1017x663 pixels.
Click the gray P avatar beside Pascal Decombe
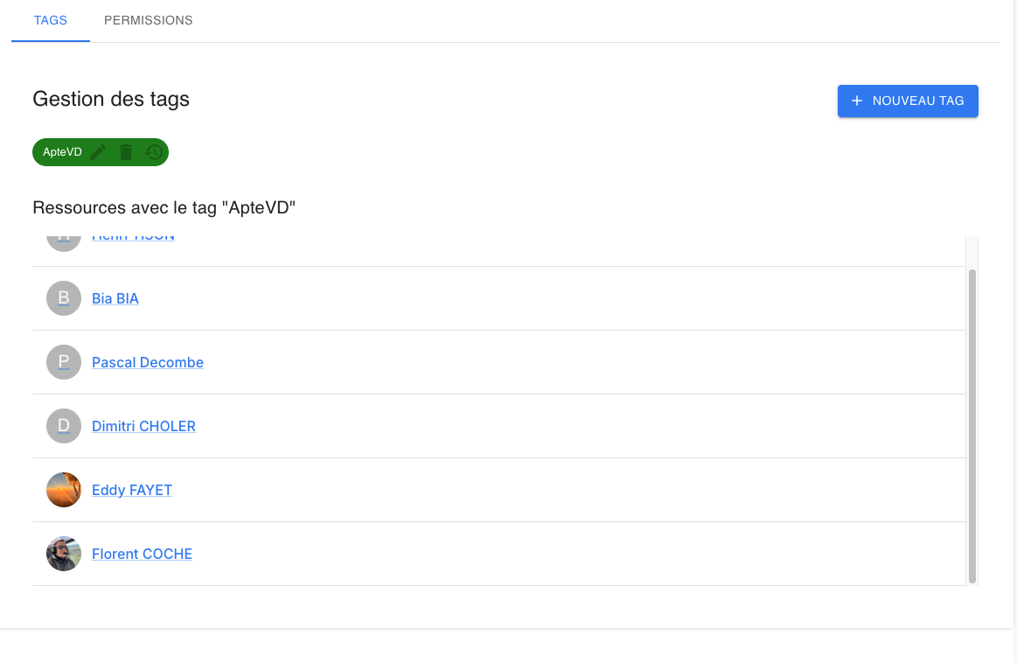[64, 362]
